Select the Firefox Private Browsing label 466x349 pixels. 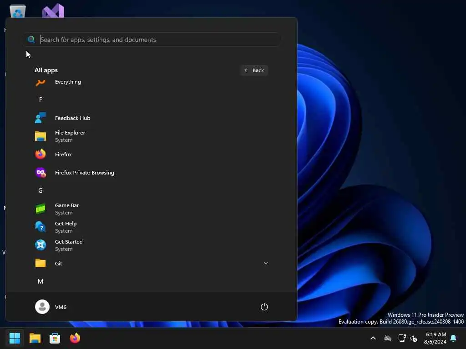[84, 173]
